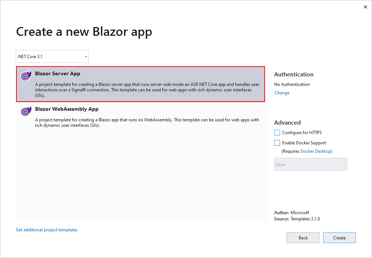372x258 pixels.
Task: Click the Blazor Server App icon
Action: tap(26, 76)
